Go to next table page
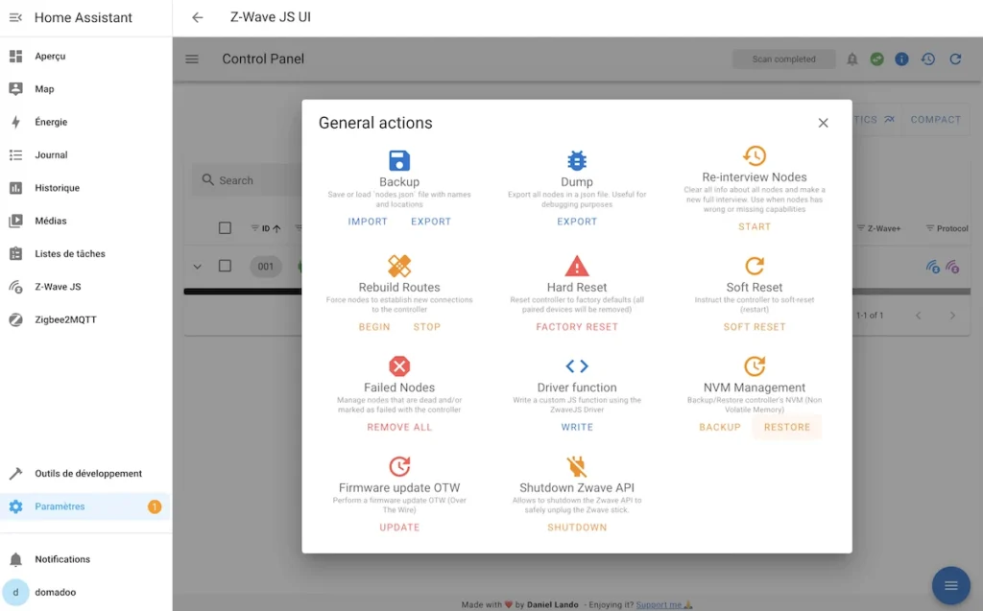Image resolution: width=983 pixels, height=611 pixels. (952, 316)
